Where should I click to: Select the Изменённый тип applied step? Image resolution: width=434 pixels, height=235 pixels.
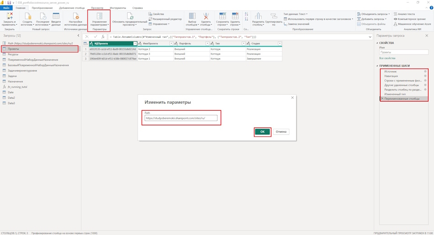pyautogui.click(x=395, y=94)
